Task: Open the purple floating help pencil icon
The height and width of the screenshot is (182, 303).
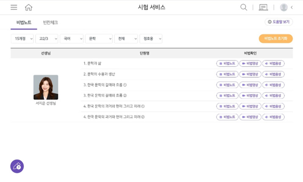Action: point(17,166)
